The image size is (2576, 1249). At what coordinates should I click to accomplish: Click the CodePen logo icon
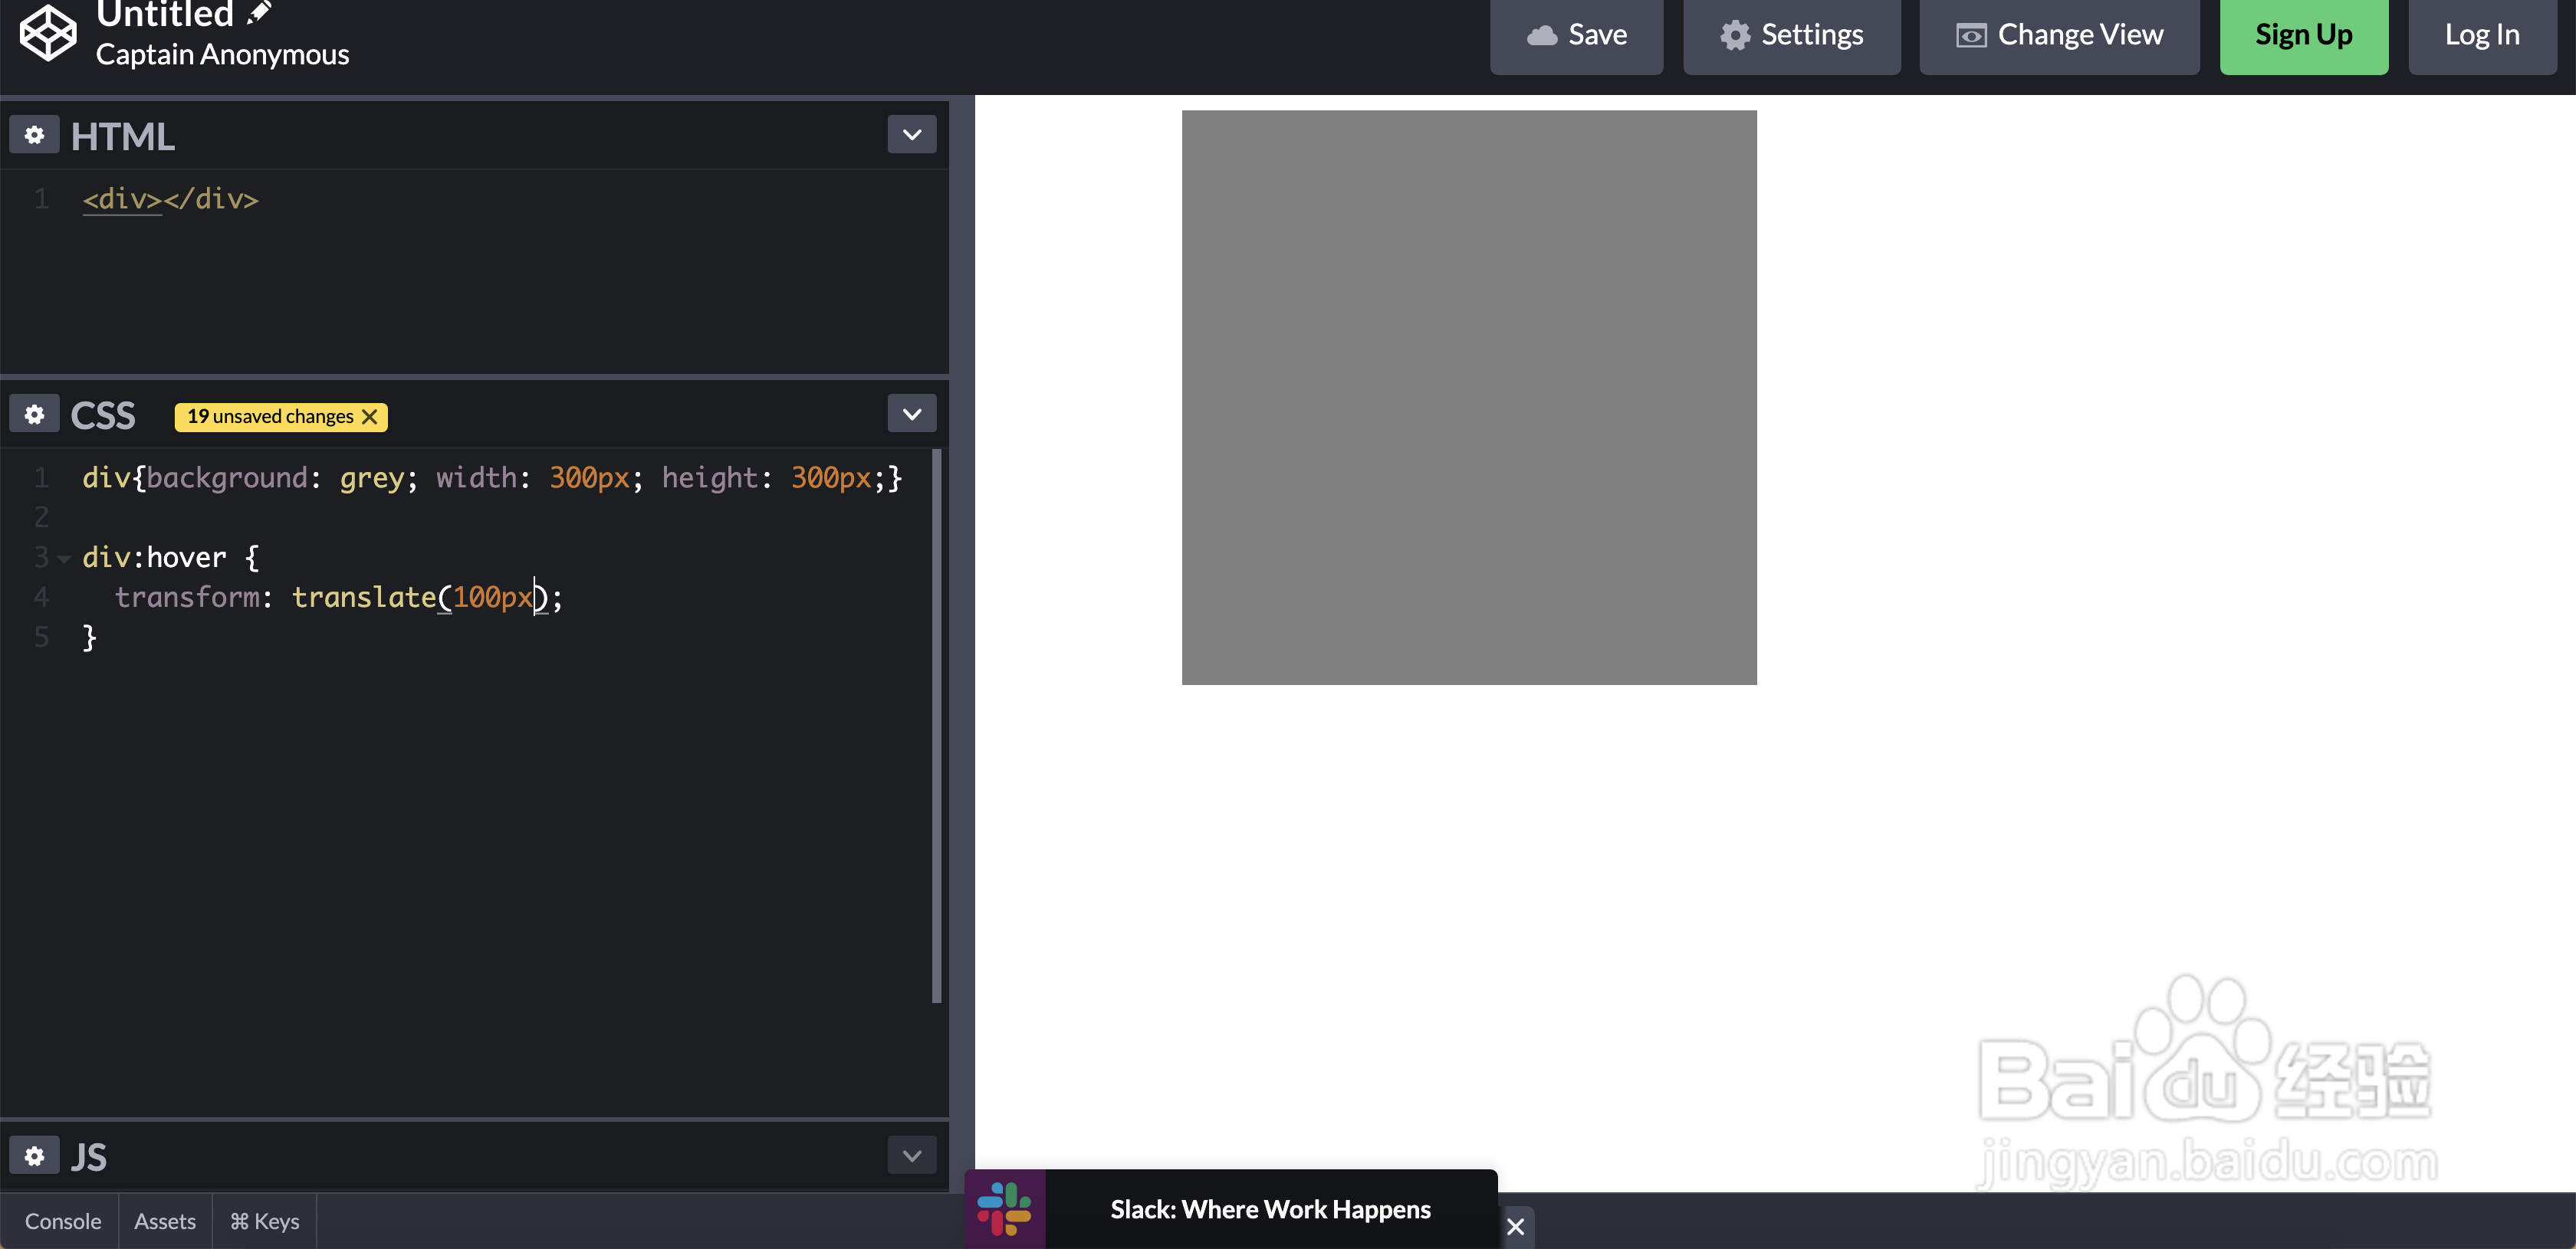(48, 33)
